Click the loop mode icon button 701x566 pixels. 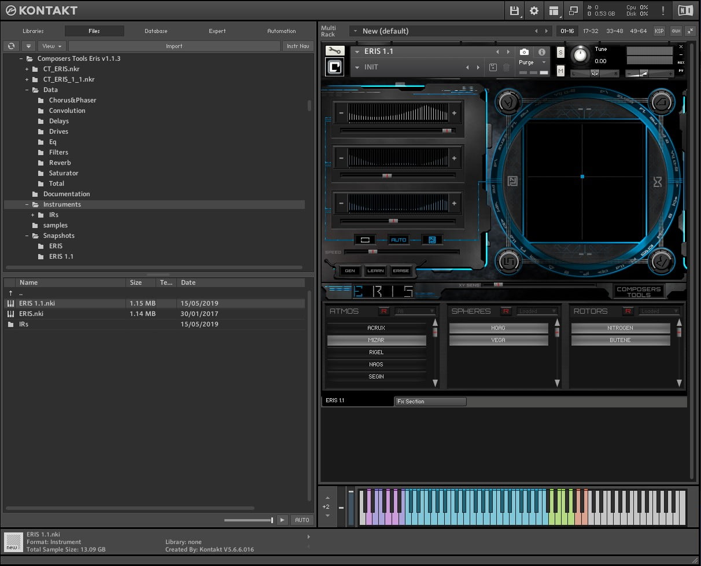[366, 240]
